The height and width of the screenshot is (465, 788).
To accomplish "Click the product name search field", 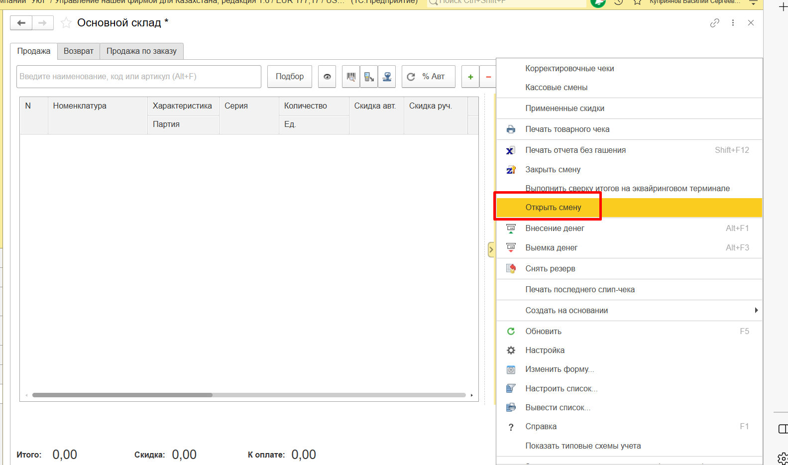I will [x=138, y=77].
